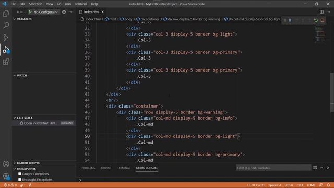334x188 pixels.
Task: Close the bottom panel
Action: pos(328,168)
